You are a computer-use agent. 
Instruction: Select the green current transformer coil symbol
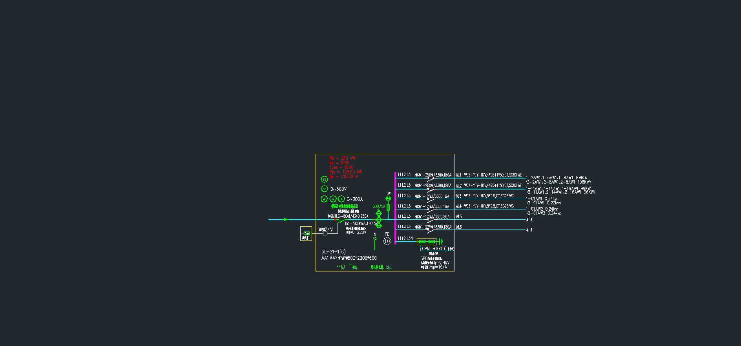click(x=379, y=219)
